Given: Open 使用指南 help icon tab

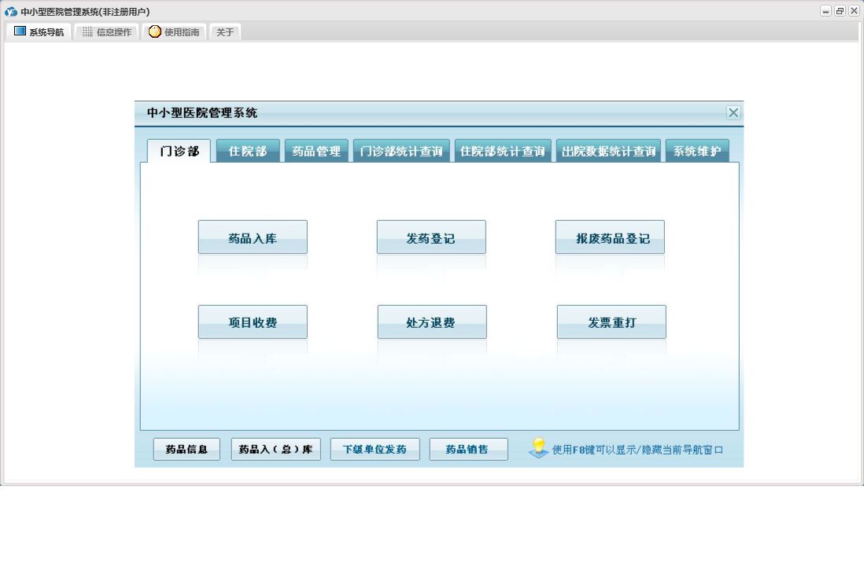Looking at the screenshot, I should [174, 32].
